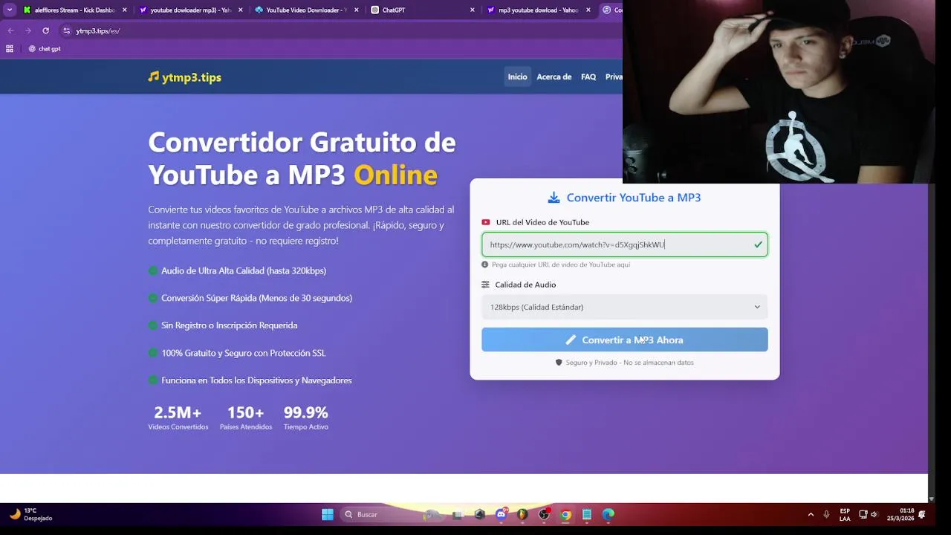Image resolution: width=951 pixels, height=535 pixels.
Task: Click the YouTube icon beside URL label
Action: coord(486,222)
